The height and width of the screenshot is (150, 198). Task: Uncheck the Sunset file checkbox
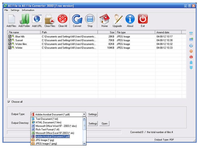point(10,40)
